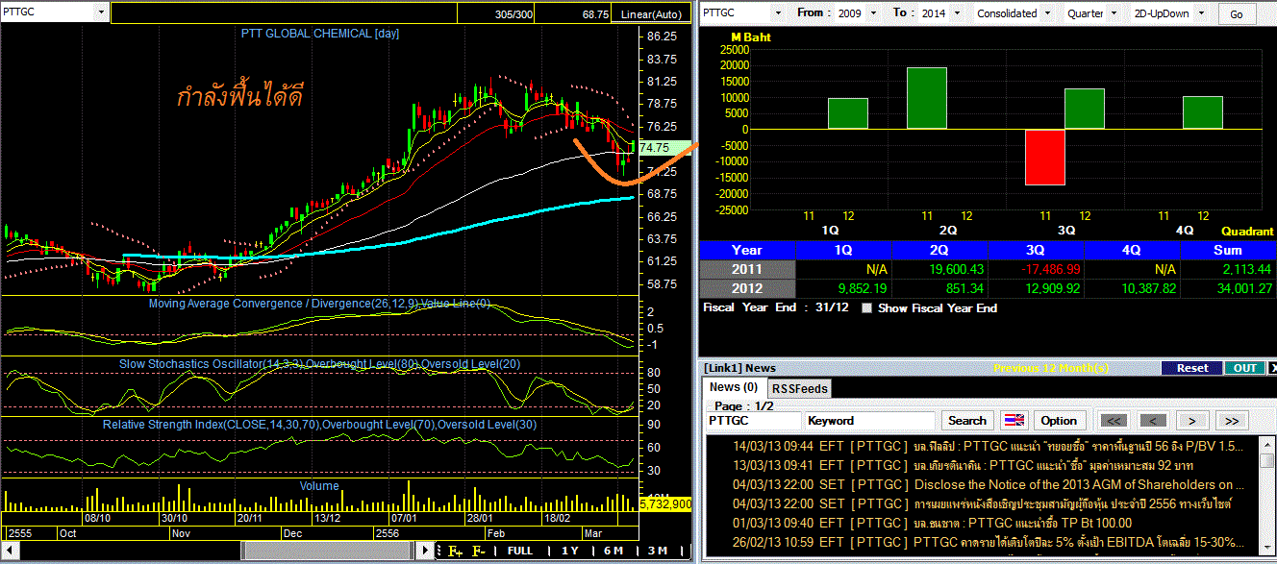Set chart range to FULL
1277x564 pixels.
click(520, 551)
